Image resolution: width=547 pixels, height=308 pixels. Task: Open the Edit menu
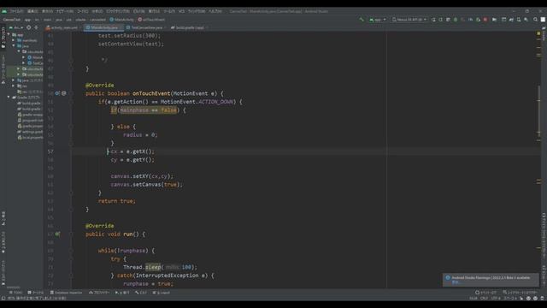point(32,11)
